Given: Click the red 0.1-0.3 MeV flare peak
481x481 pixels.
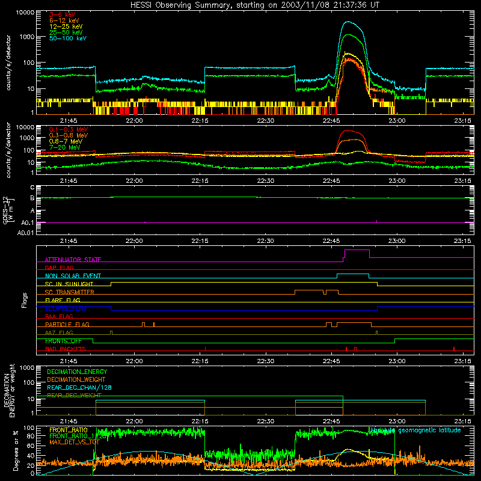Looking at the screenshot, I should tap(348, 130).
